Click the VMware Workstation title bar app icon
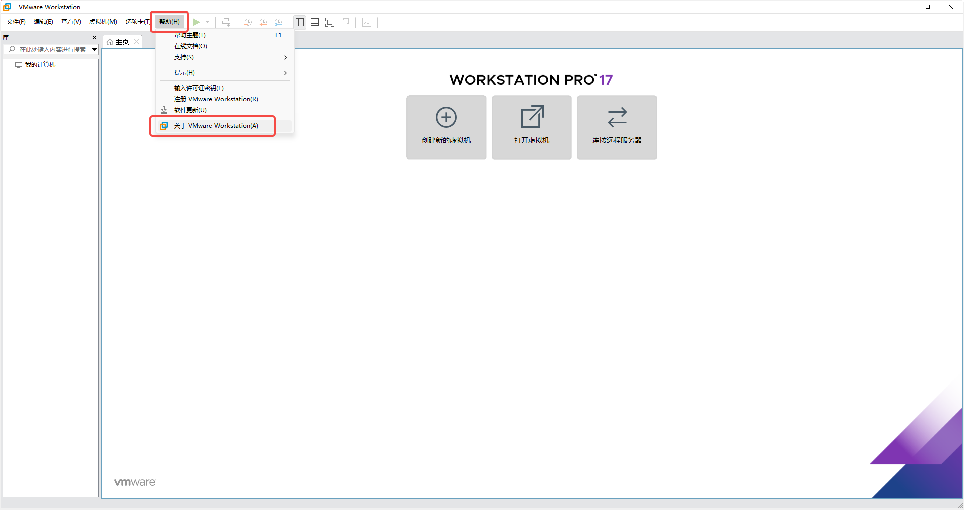This screenshot has height=510, width=964. pyautogui.click(x=7, y=7)
